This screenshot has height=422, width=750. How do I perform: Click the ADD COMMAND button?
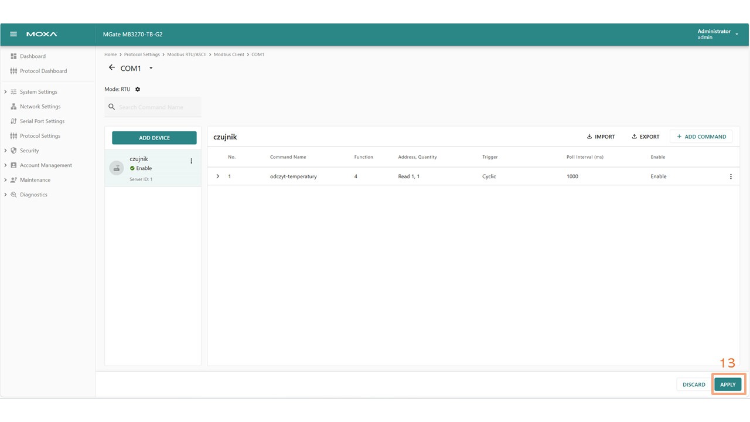point(701,137)
